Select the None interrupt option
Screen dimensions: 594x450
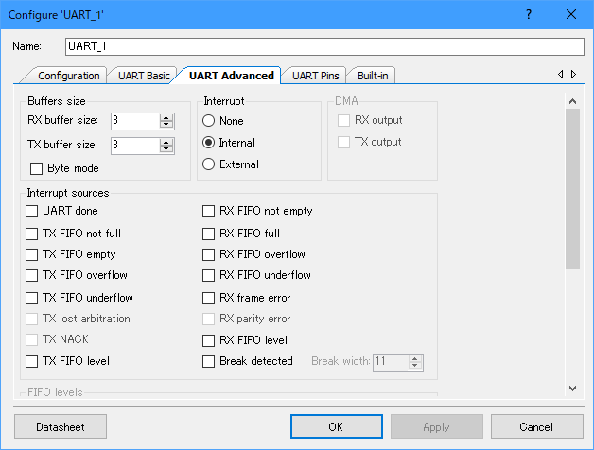click(x=207, y=121)
